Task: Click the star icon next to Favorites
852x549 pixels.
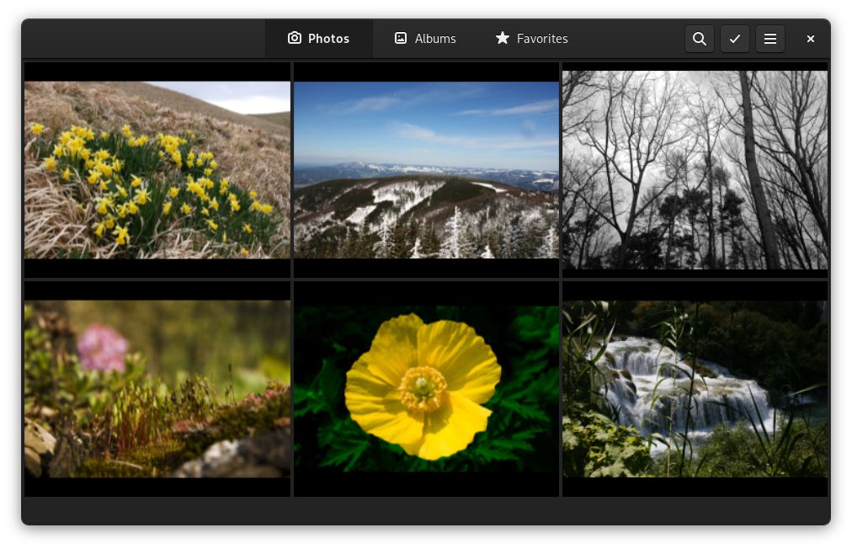Action: click(x=503, y=38)
